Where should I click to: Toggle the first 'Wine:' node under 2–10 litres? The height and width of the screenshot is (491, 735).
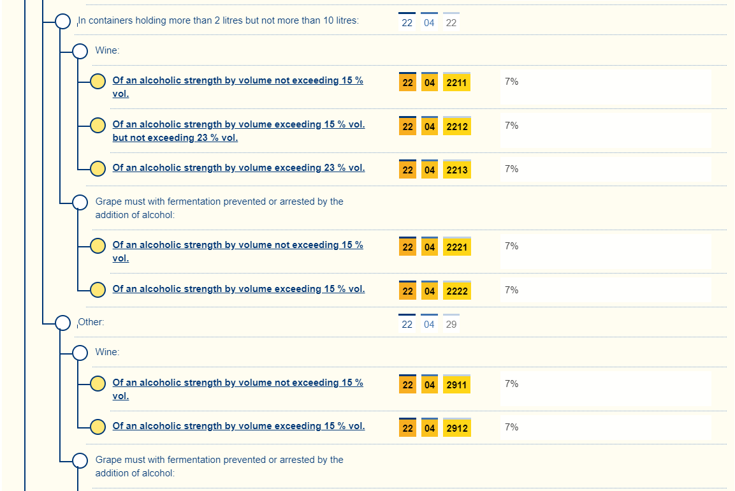click(80, 51)
